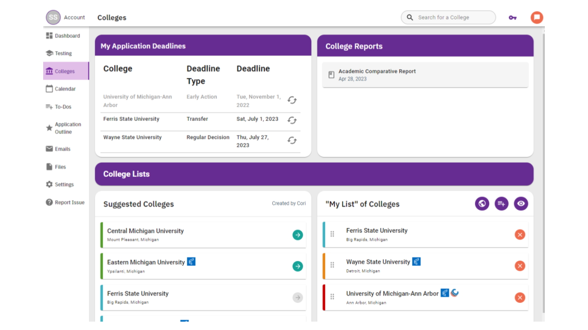588x330 pixels.
Task: Click the Regular Decision deadline type
Action: pyautogui.click(x=208, y=137)
